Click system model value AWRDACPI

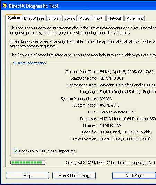109,105
